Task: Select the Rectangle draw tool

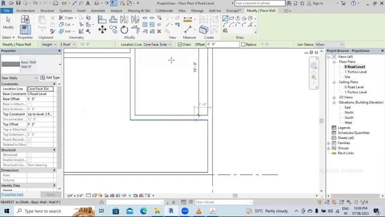Action: pyautogui.click(x=232, y=19)
